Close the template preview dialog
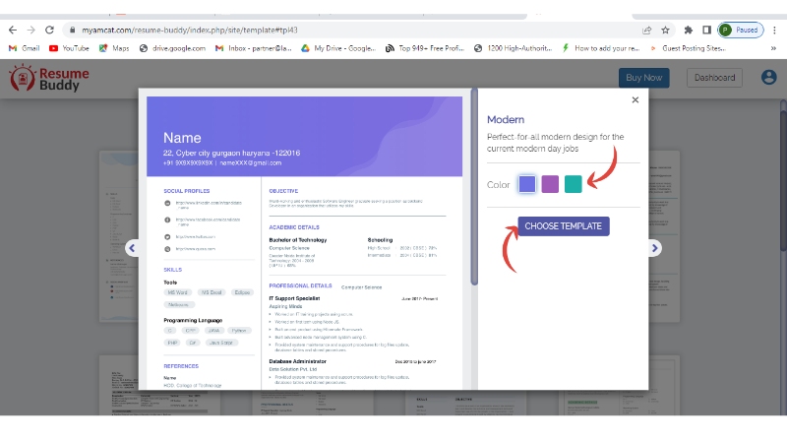The width and height of the screenshot is (787, 442). click(636, 99)
